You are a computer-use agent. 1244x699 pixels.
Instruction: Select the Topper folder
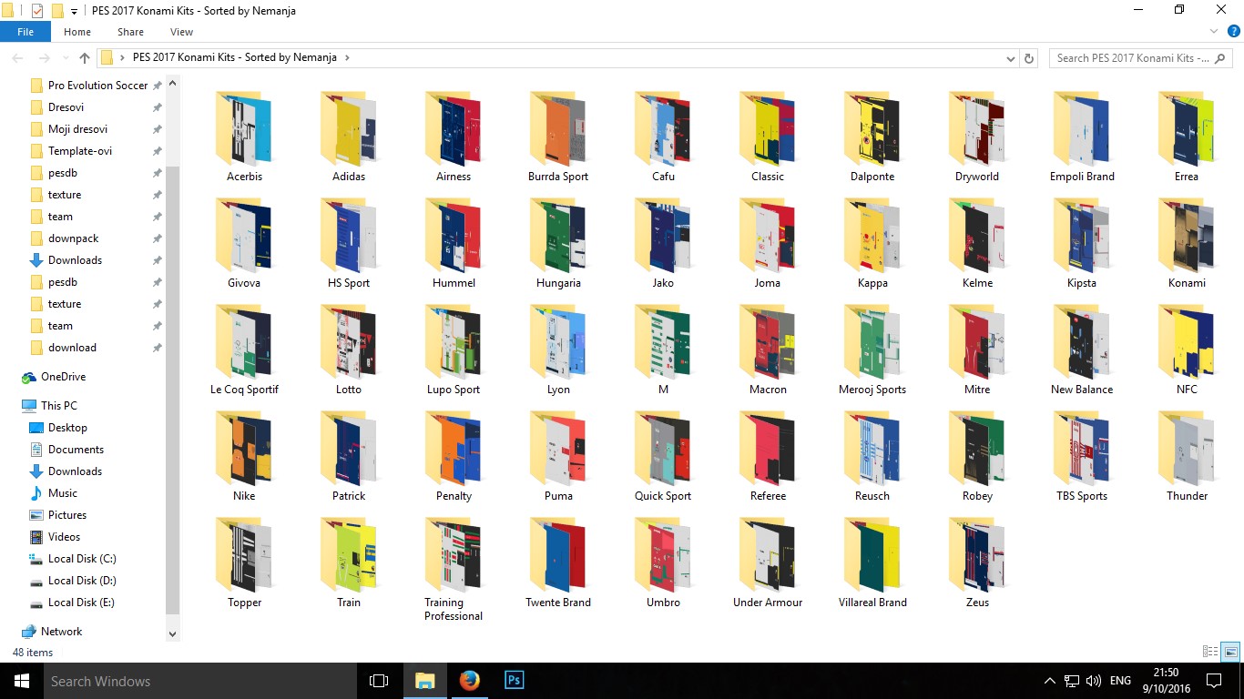244,562
